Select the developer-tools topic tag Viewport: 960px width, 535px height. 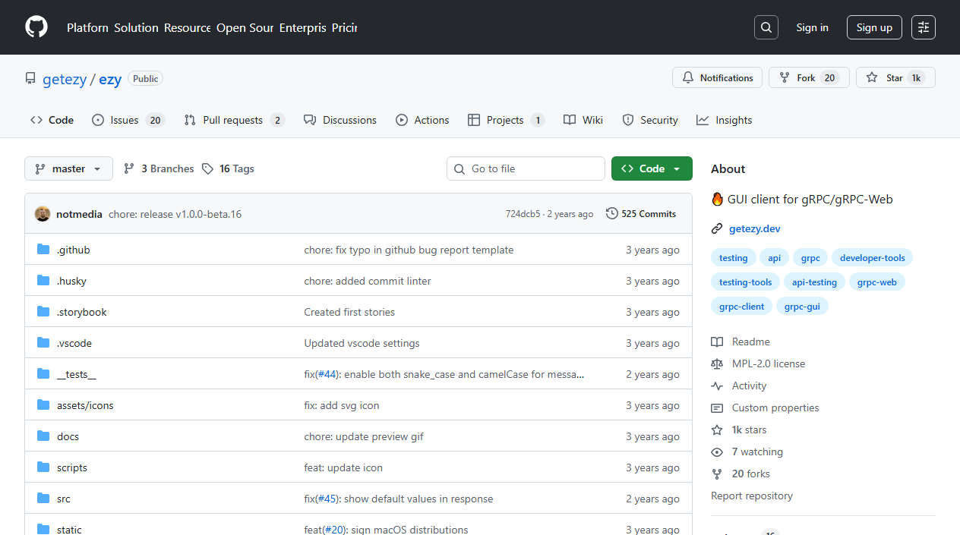pos(872,258)
